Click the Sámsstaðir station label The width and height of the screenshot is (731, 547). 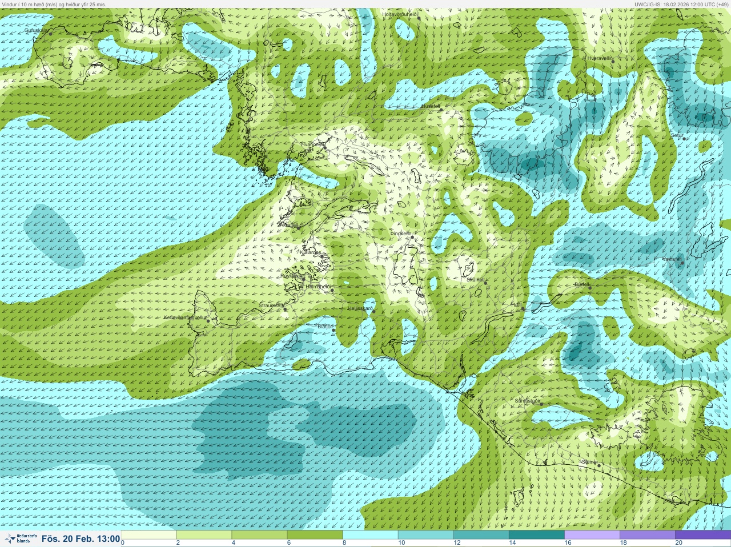pos(527,401)
